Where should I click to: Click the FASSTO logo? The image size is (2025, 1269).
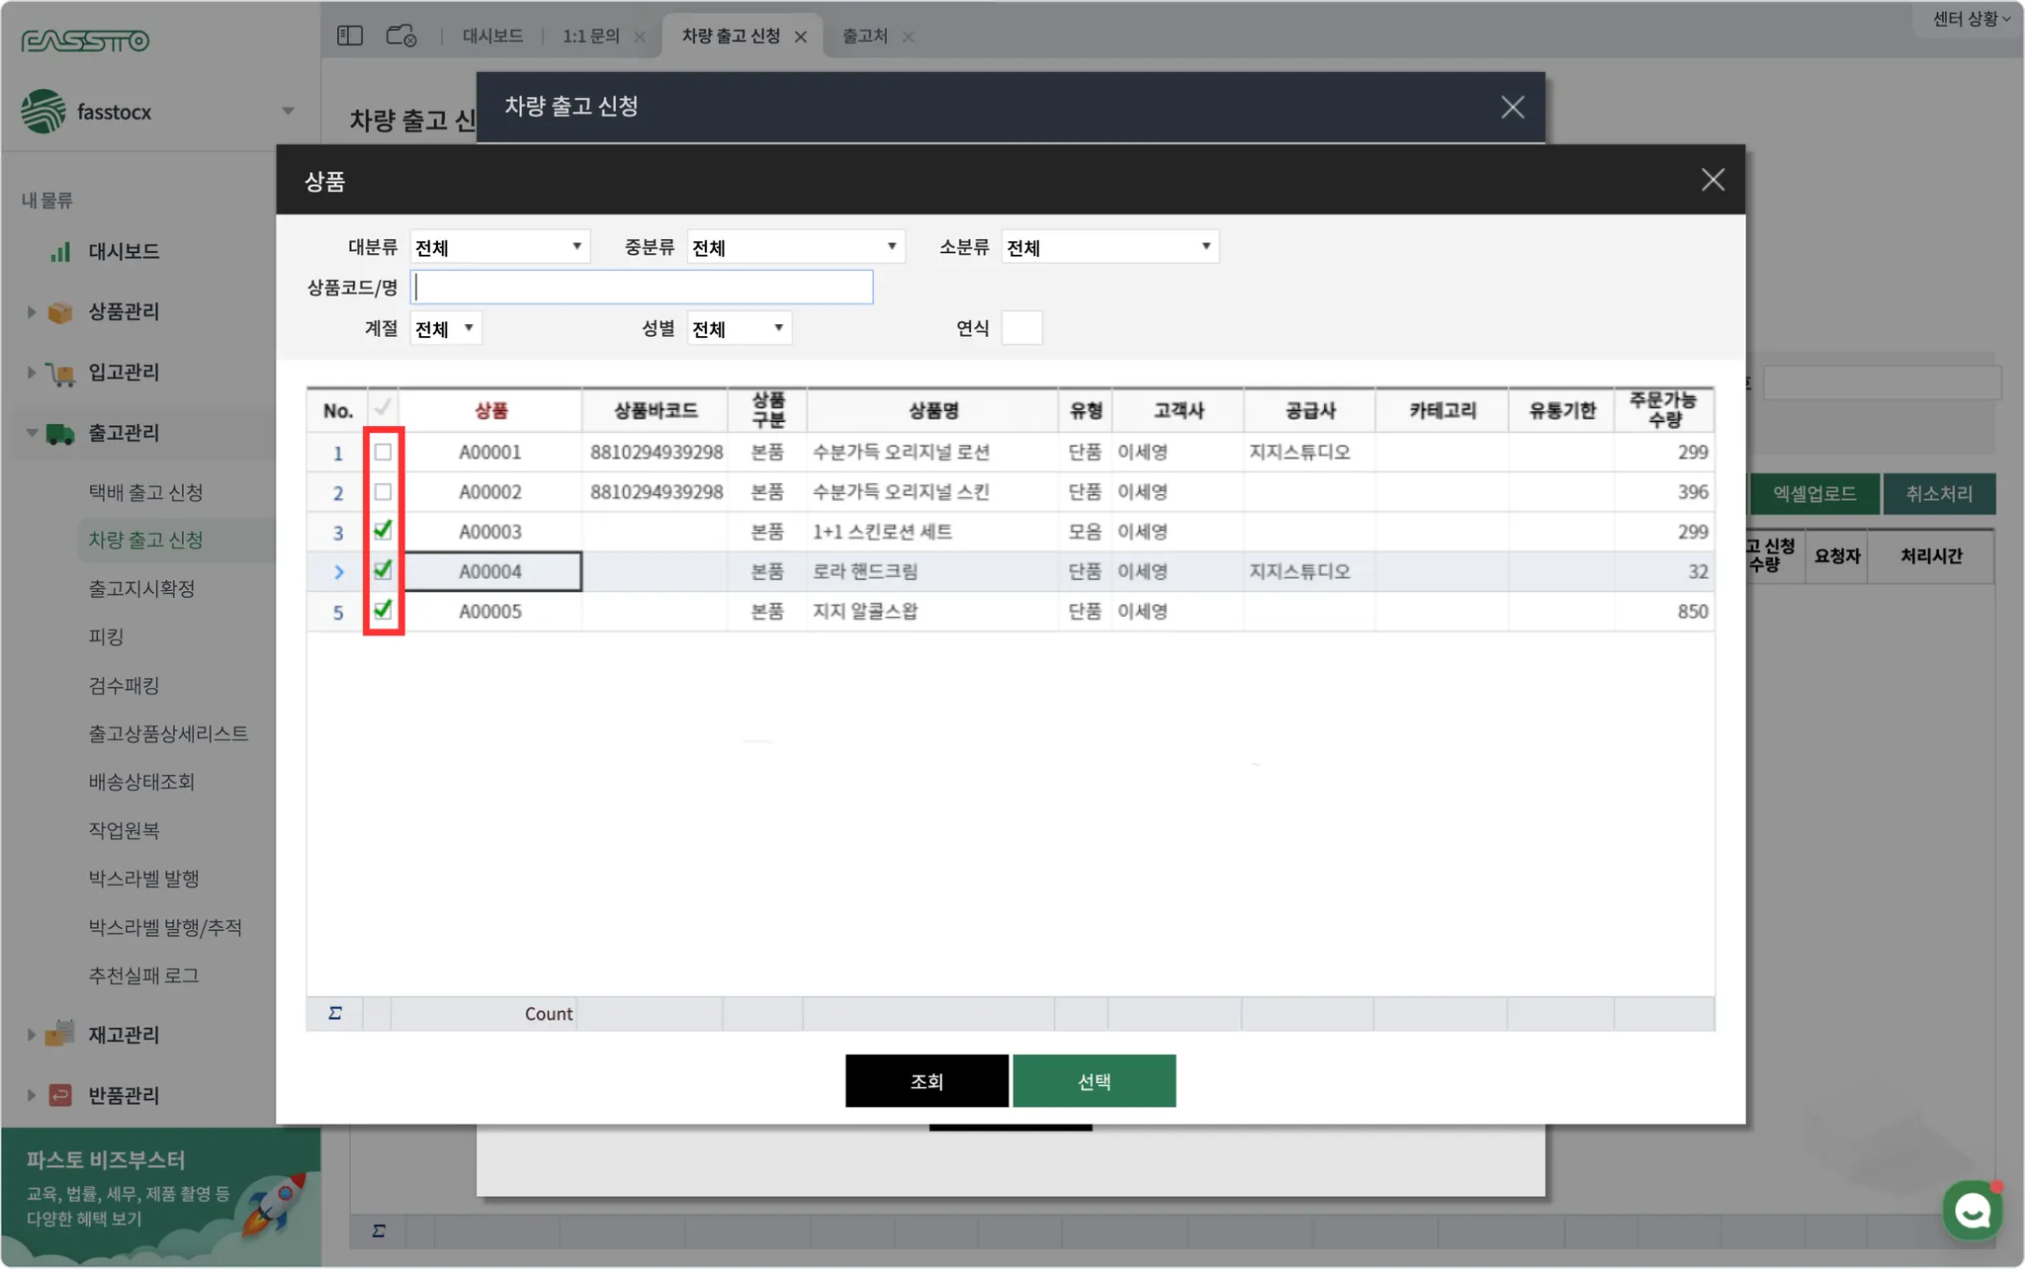[86, 41]
